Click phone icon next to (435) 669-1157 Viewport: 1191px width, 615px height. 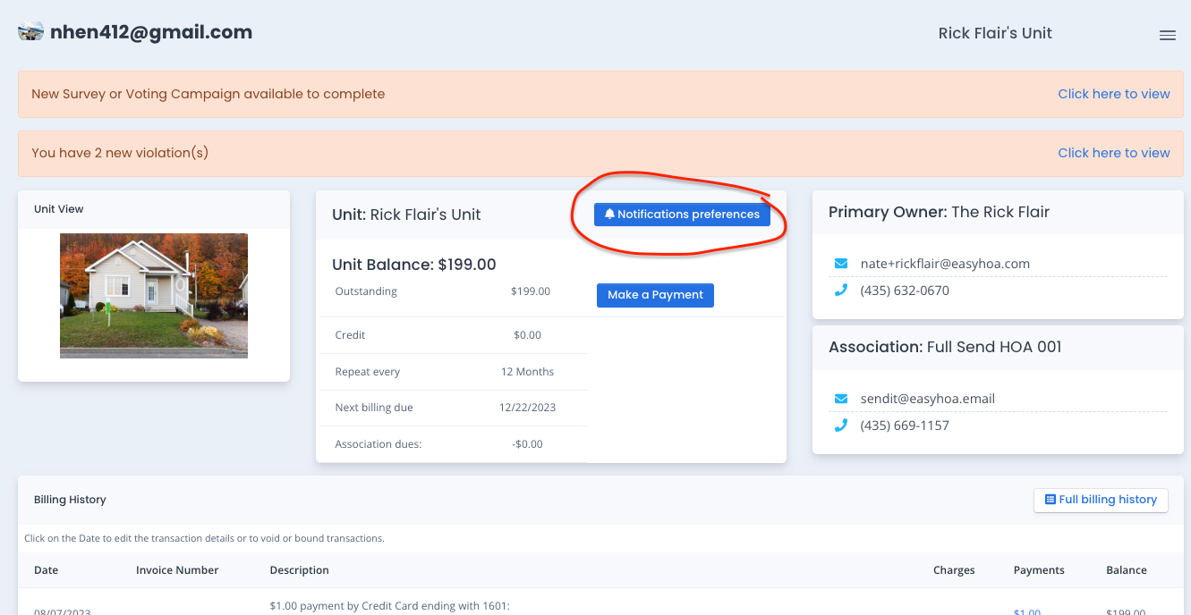pos(841,425)
